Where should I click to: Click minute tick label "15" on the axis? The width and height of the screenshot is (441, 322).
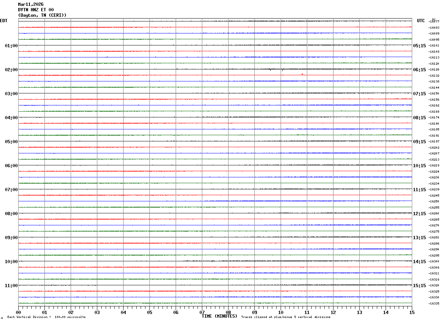point(412,312)
